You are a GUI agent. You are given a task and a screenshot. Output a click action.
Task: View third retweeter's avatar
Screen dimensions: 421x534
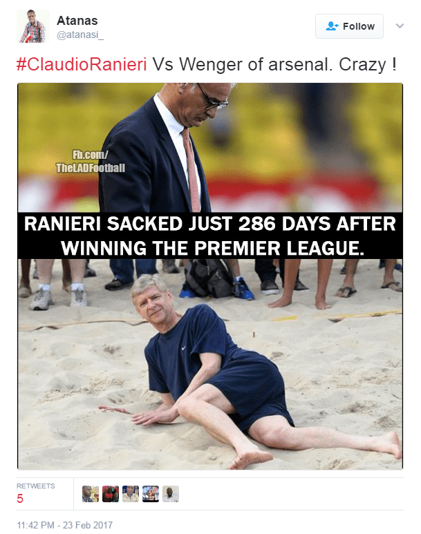[131, 494]
